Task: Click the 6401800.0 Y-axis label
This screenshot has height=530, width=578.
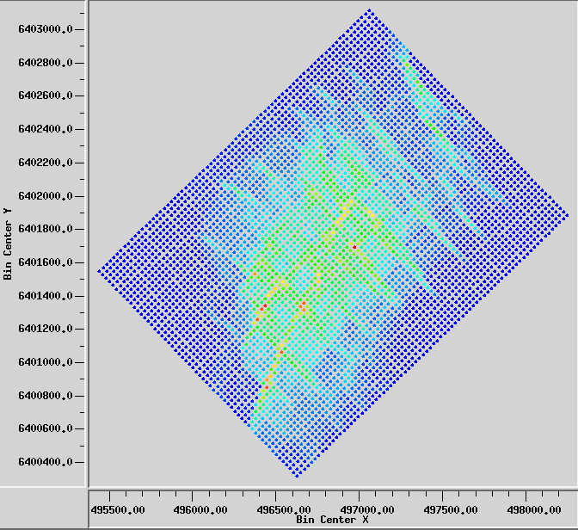Action: (x=45, y=229)
